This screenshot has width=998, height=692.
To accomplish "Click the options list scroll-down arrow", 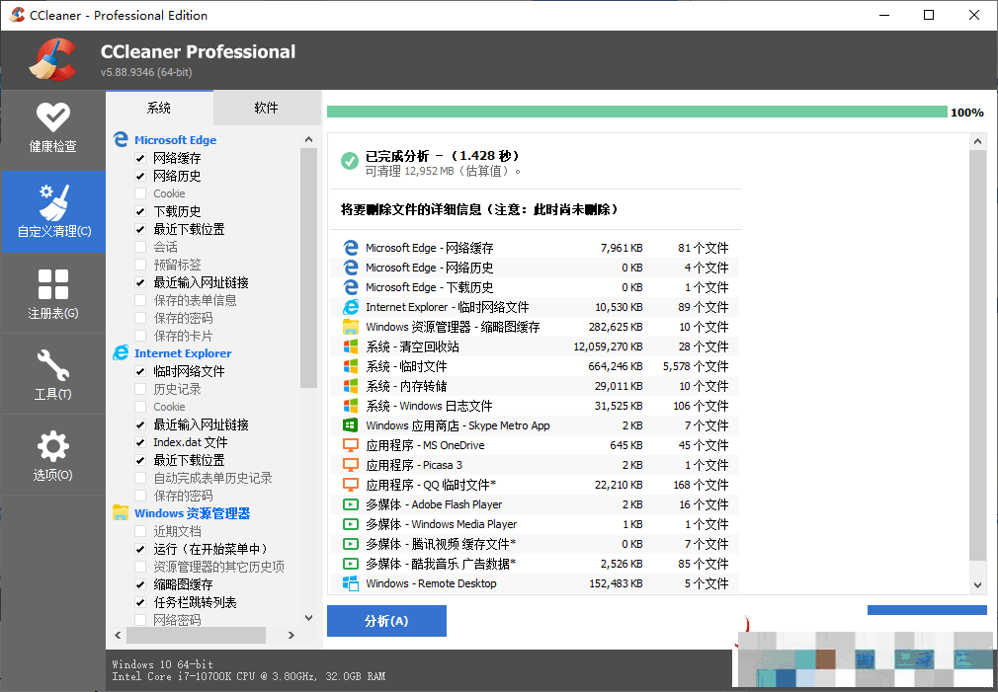I will tap(308, 617).
